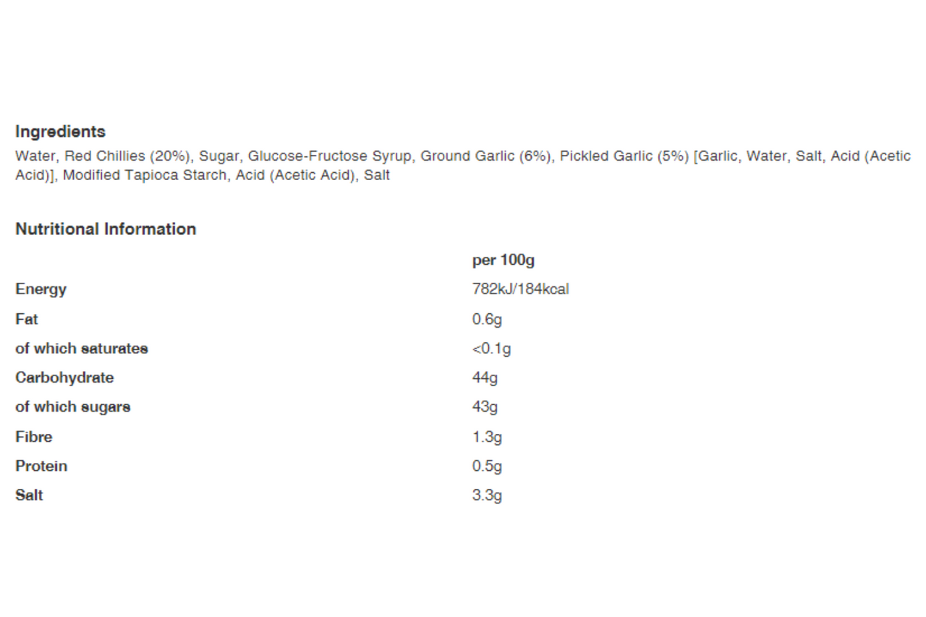Click the 'of which saturates' label

[82, 349]
